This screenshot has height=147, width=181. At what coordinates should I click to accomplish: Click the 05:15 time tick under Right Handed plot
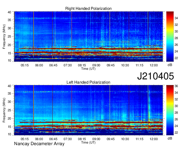click(24, 65)
